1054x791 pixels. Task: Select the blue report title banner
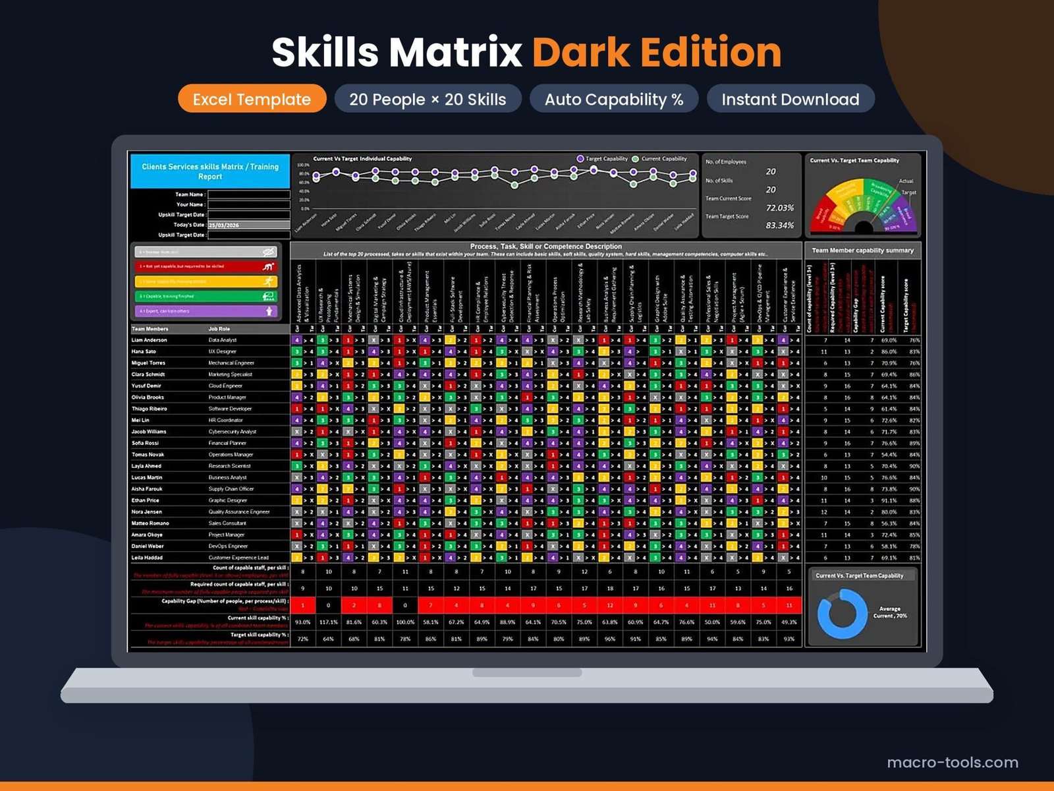click(x=210, y=171)
